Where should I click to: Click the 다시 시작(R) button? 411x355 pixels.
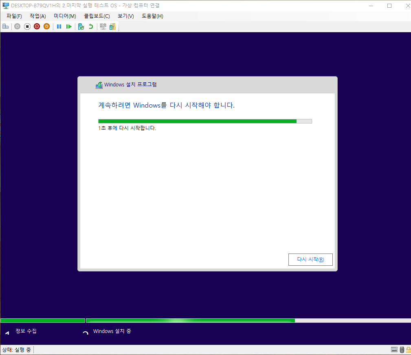[310, 260]
